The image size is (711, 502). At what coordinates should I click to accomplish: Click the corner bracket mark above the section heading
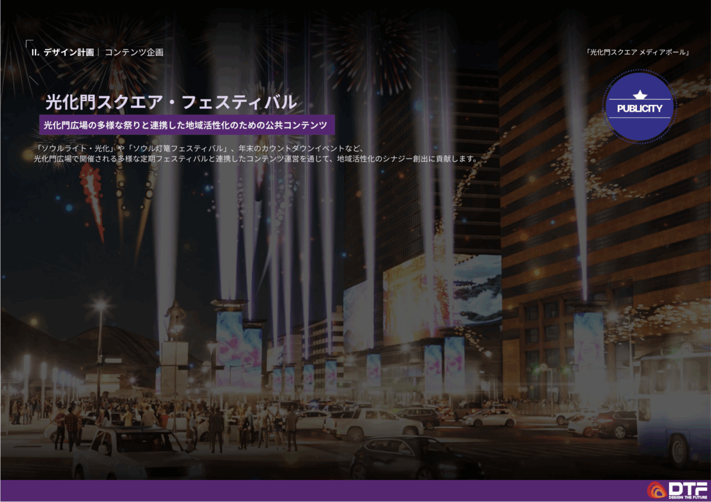coord(29,43)
